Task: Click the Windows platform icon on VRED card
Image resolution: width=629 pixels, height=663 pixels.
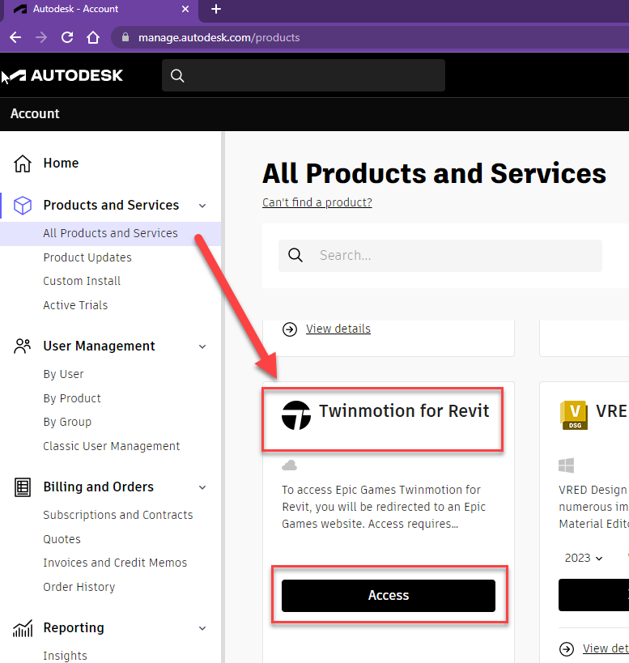Action: [x=566, y=465]
